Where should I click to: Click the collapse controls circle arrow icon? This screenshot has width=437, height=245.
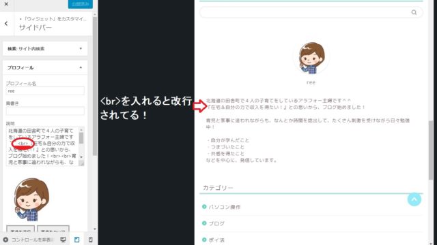pos(5,240)
